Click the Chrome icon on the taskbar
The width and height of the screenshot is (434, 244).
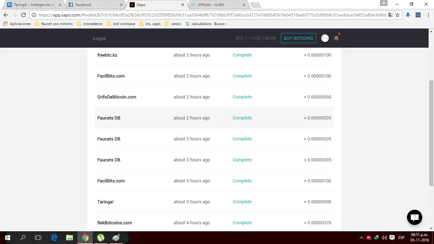pyautogui.click(x=85, y=237)
